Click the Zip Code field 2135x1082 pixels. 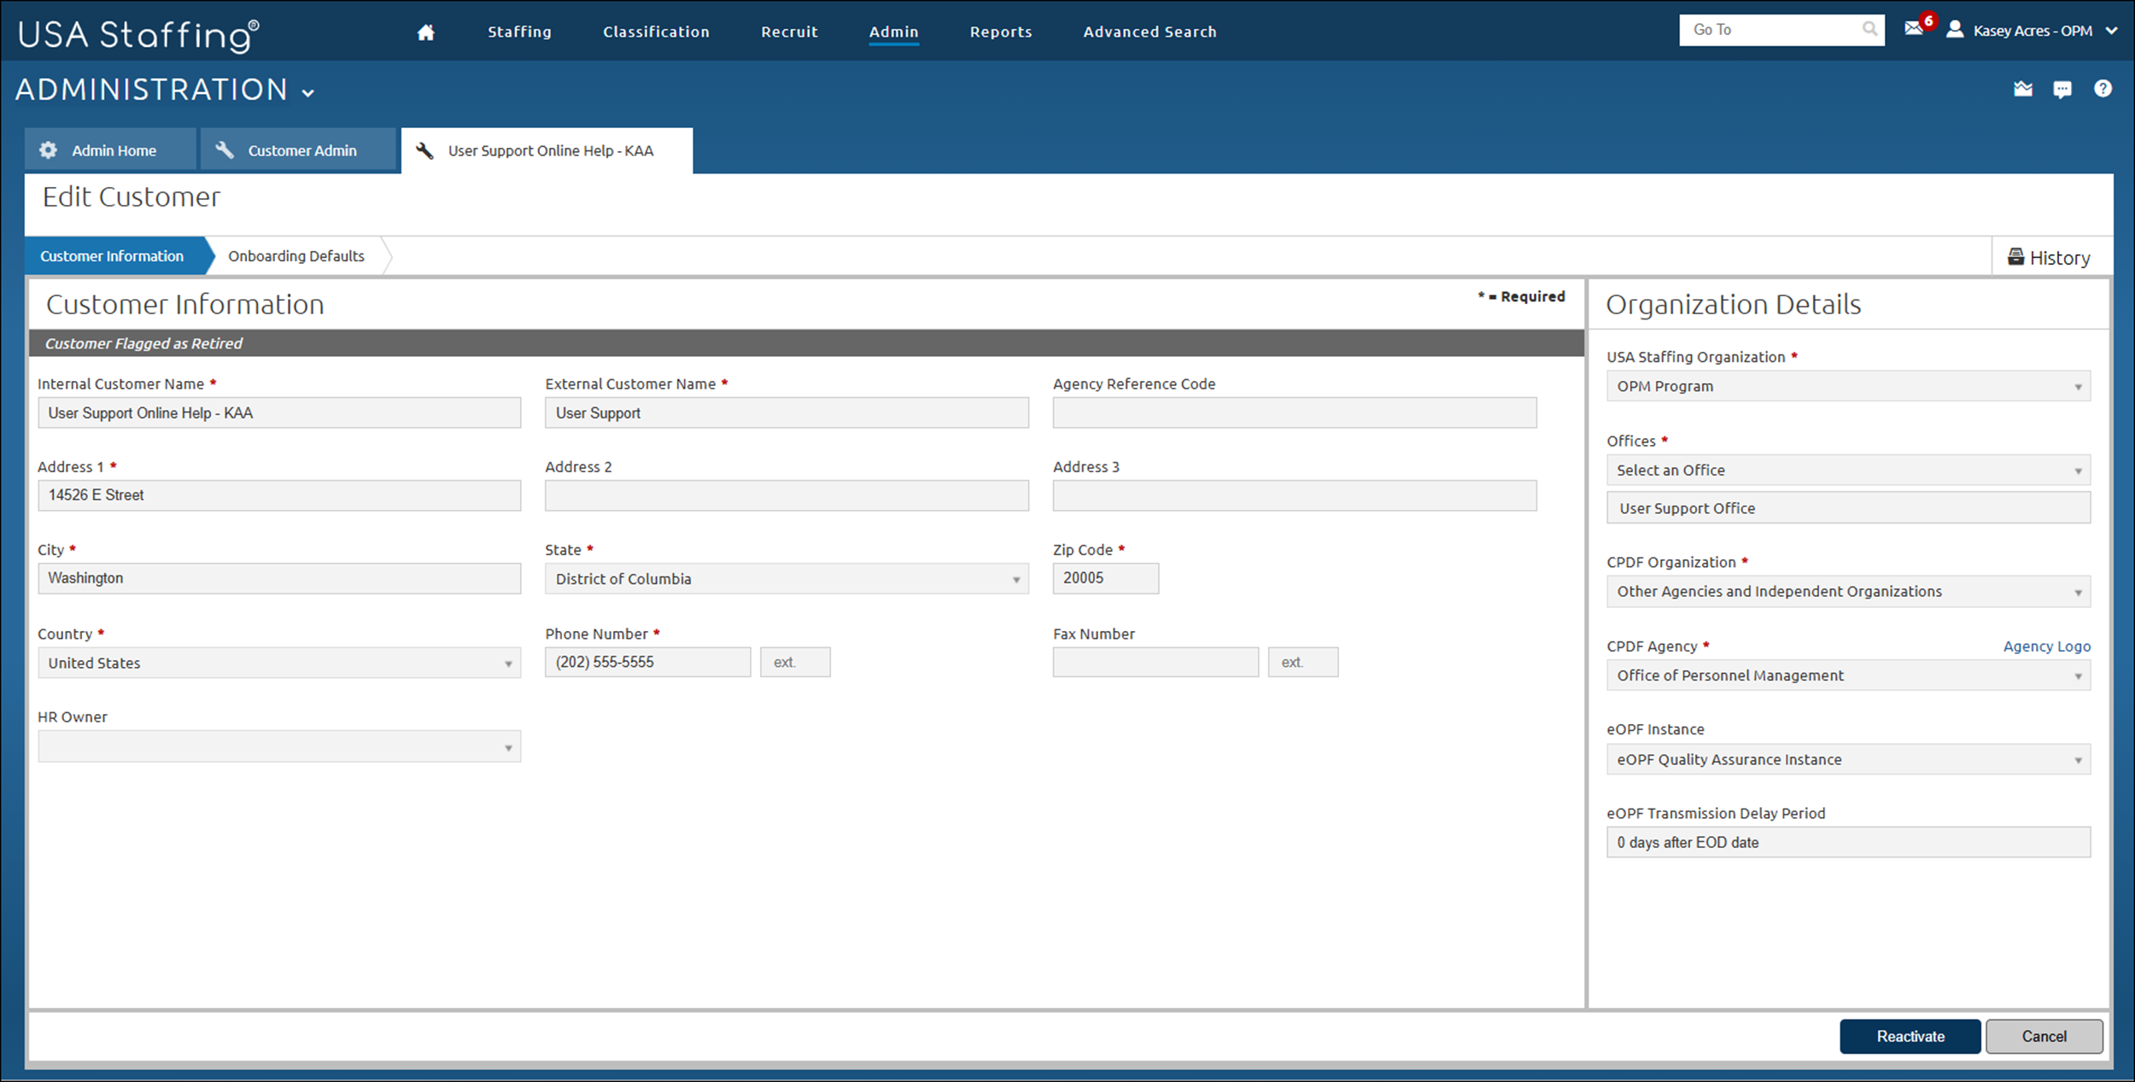1106,578
